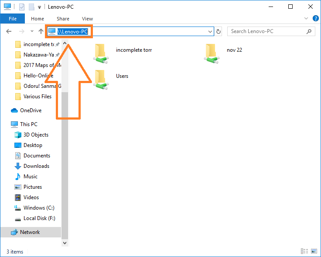The height and width of the screenshot is (257, 321).
Task: Select Network in the navigation pane
Action: [31, 232]
